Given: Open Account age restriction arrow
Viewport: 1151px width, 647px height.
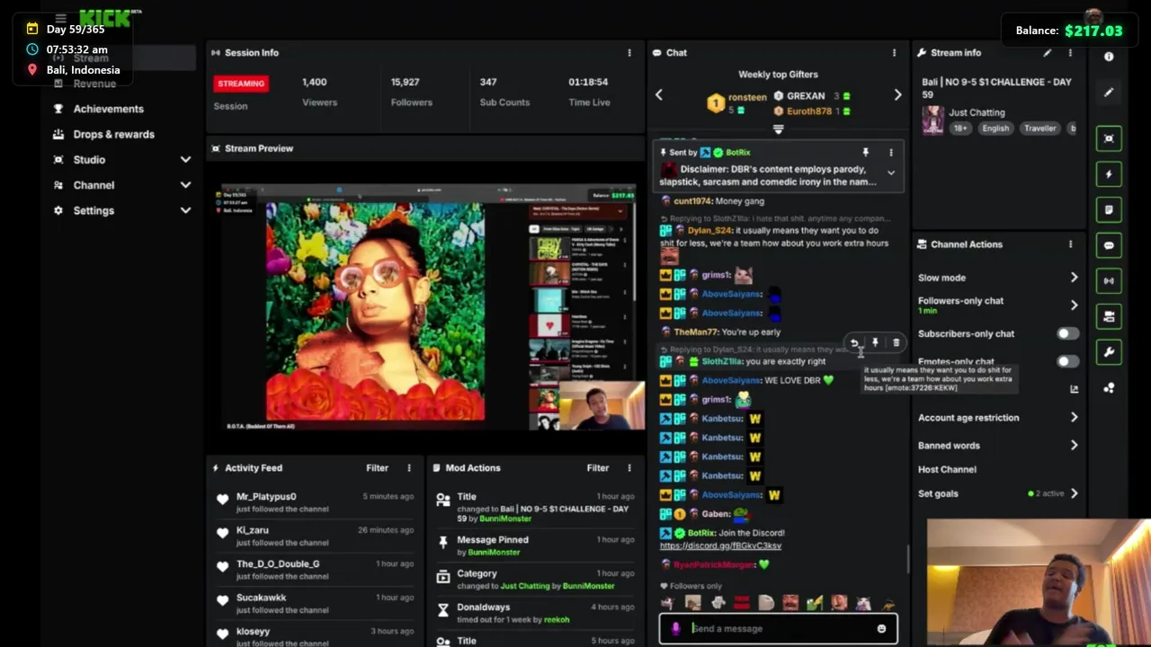Looking at the screenshot, I should (x=1074, y=418).
